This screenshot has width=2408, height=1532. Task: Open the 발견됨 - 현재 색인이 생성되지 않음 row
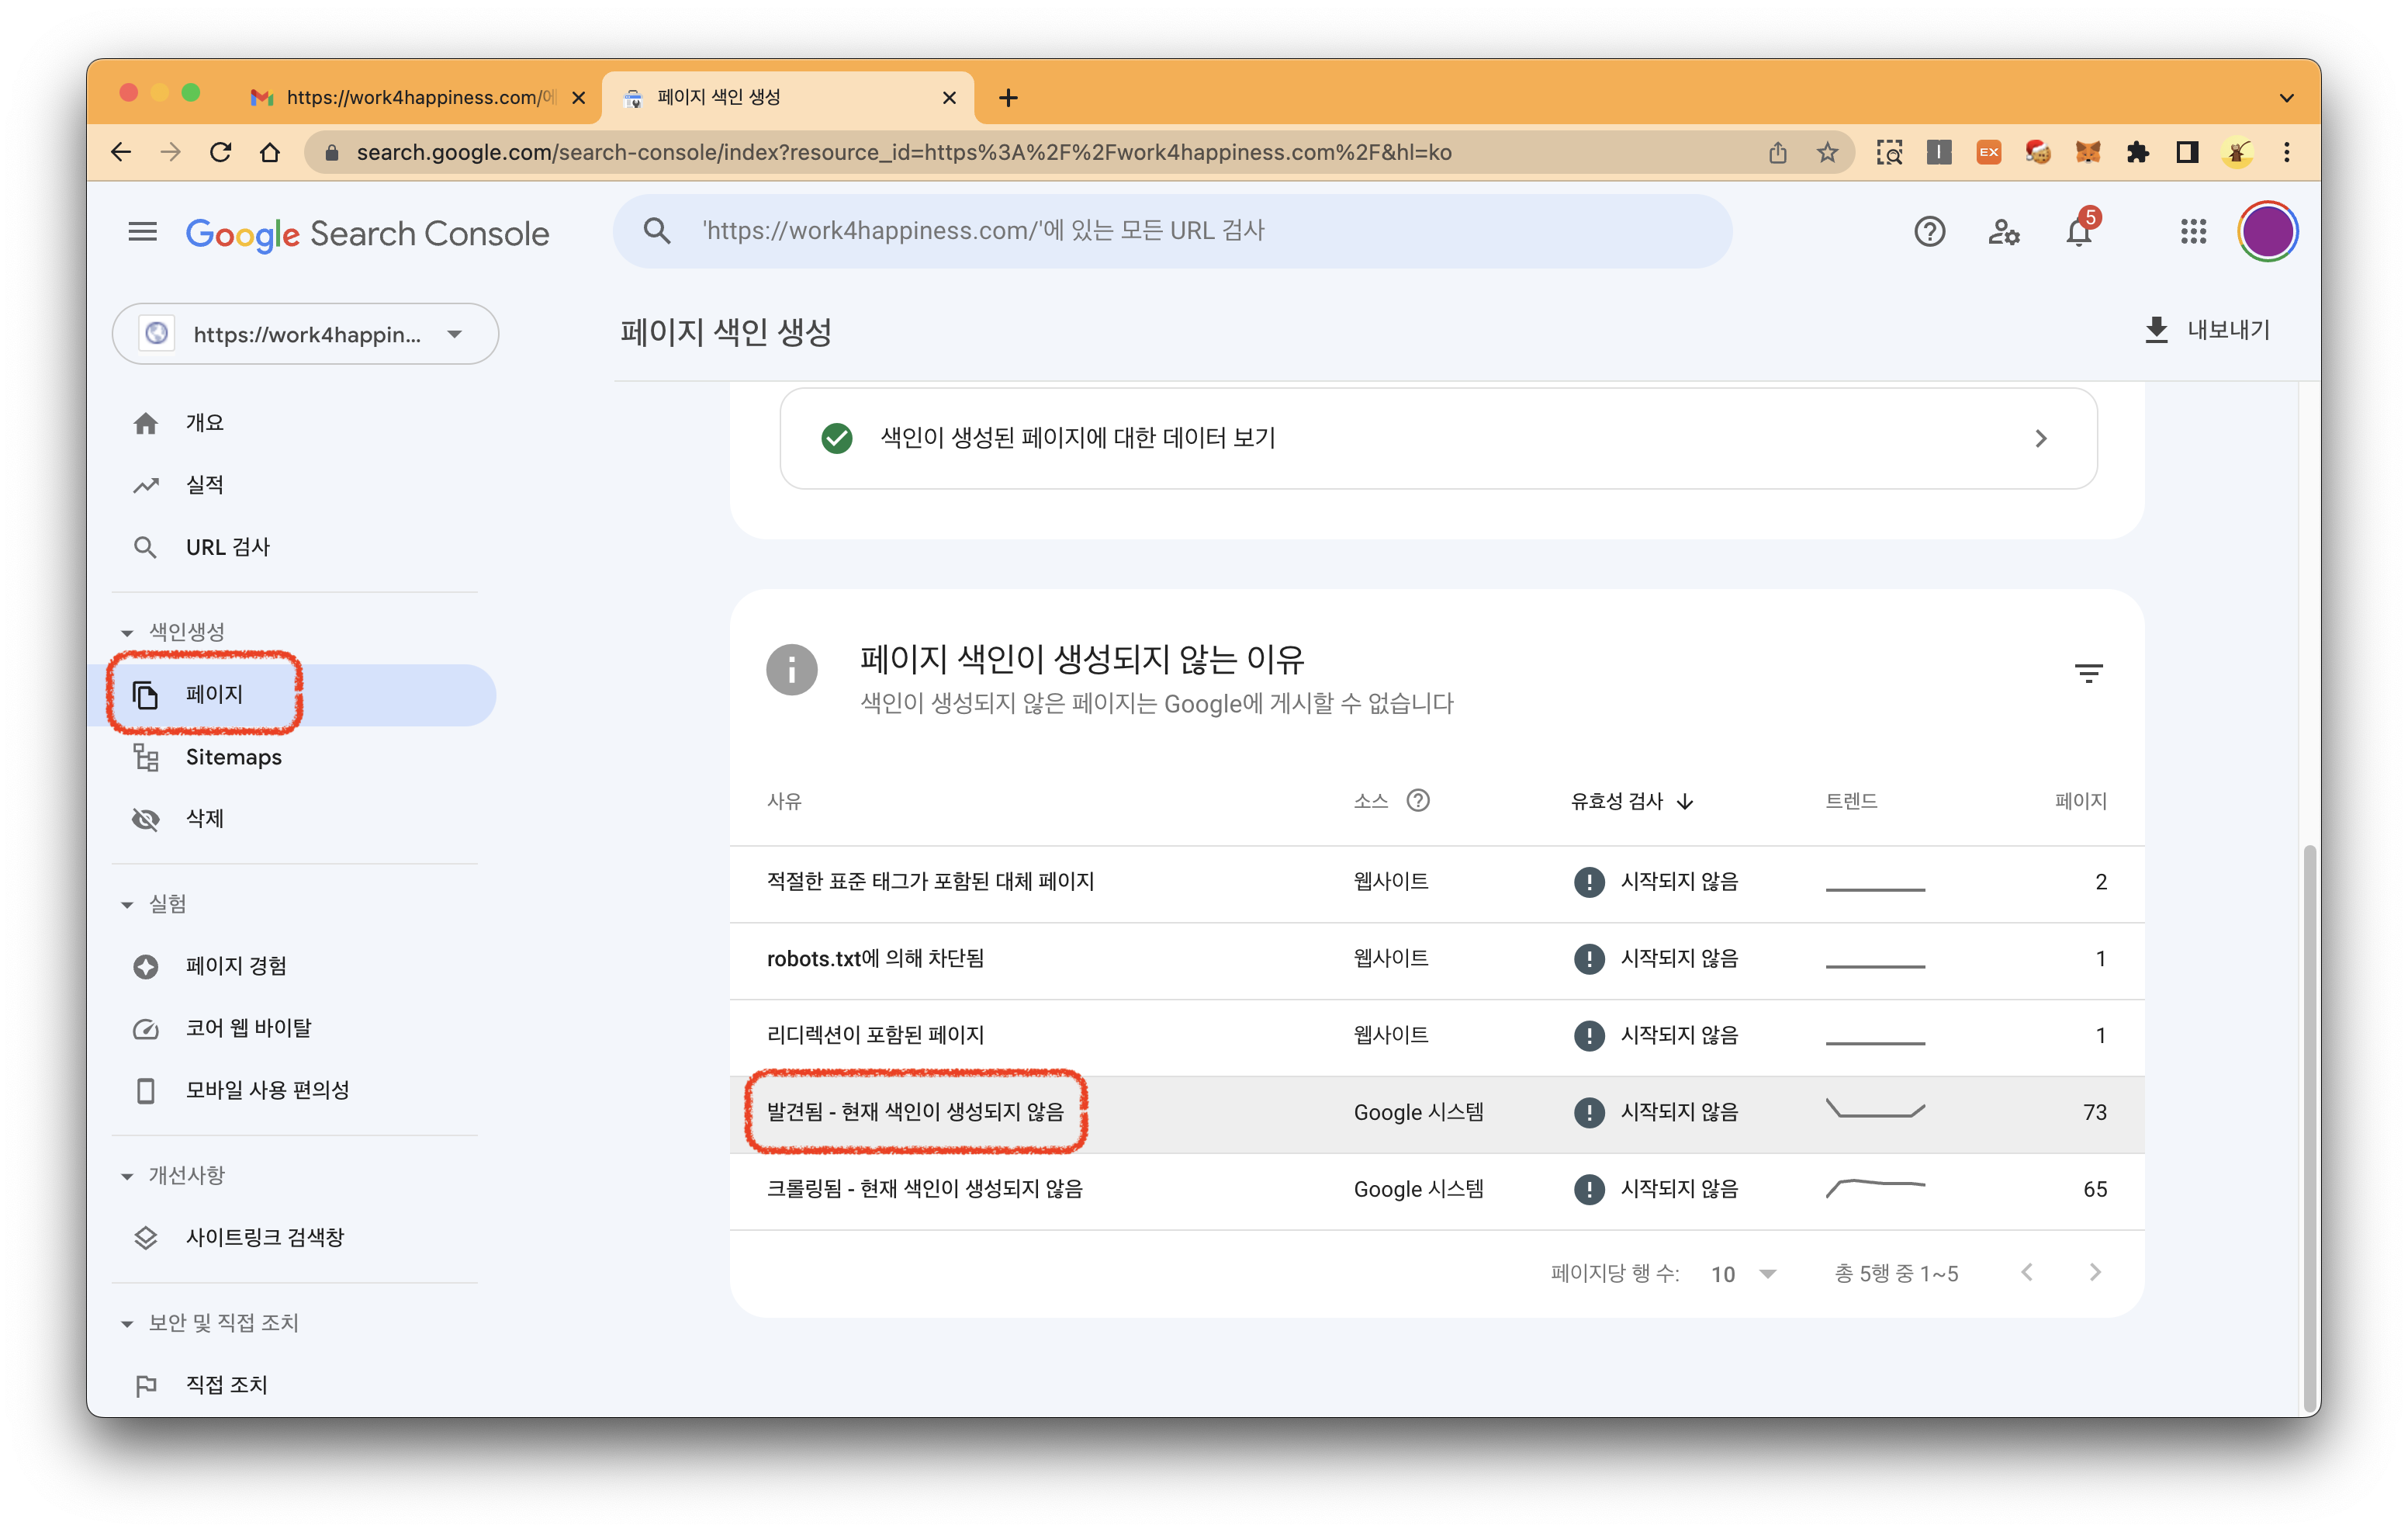[x=914, y=1111]
